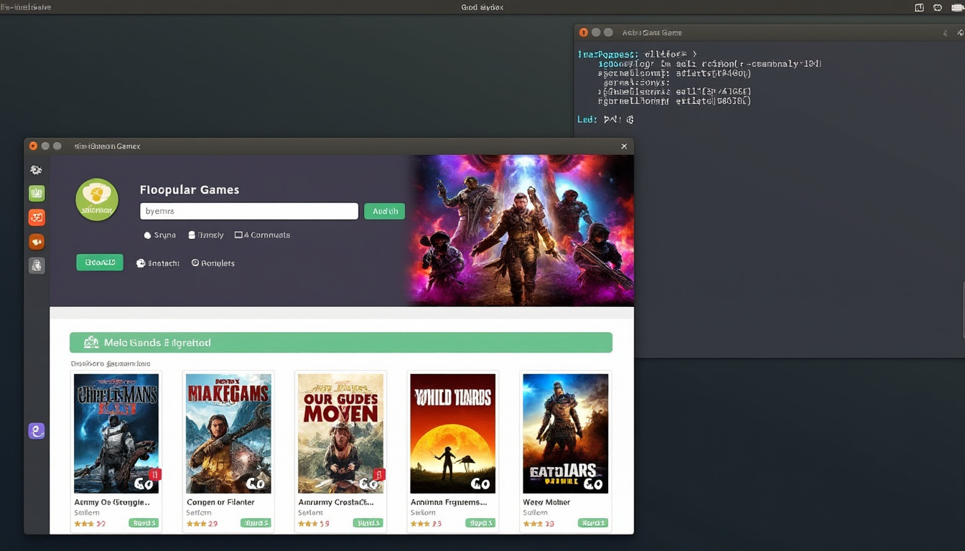Click the green button on the 'Congen or Filanter' card

click(256, 523)
